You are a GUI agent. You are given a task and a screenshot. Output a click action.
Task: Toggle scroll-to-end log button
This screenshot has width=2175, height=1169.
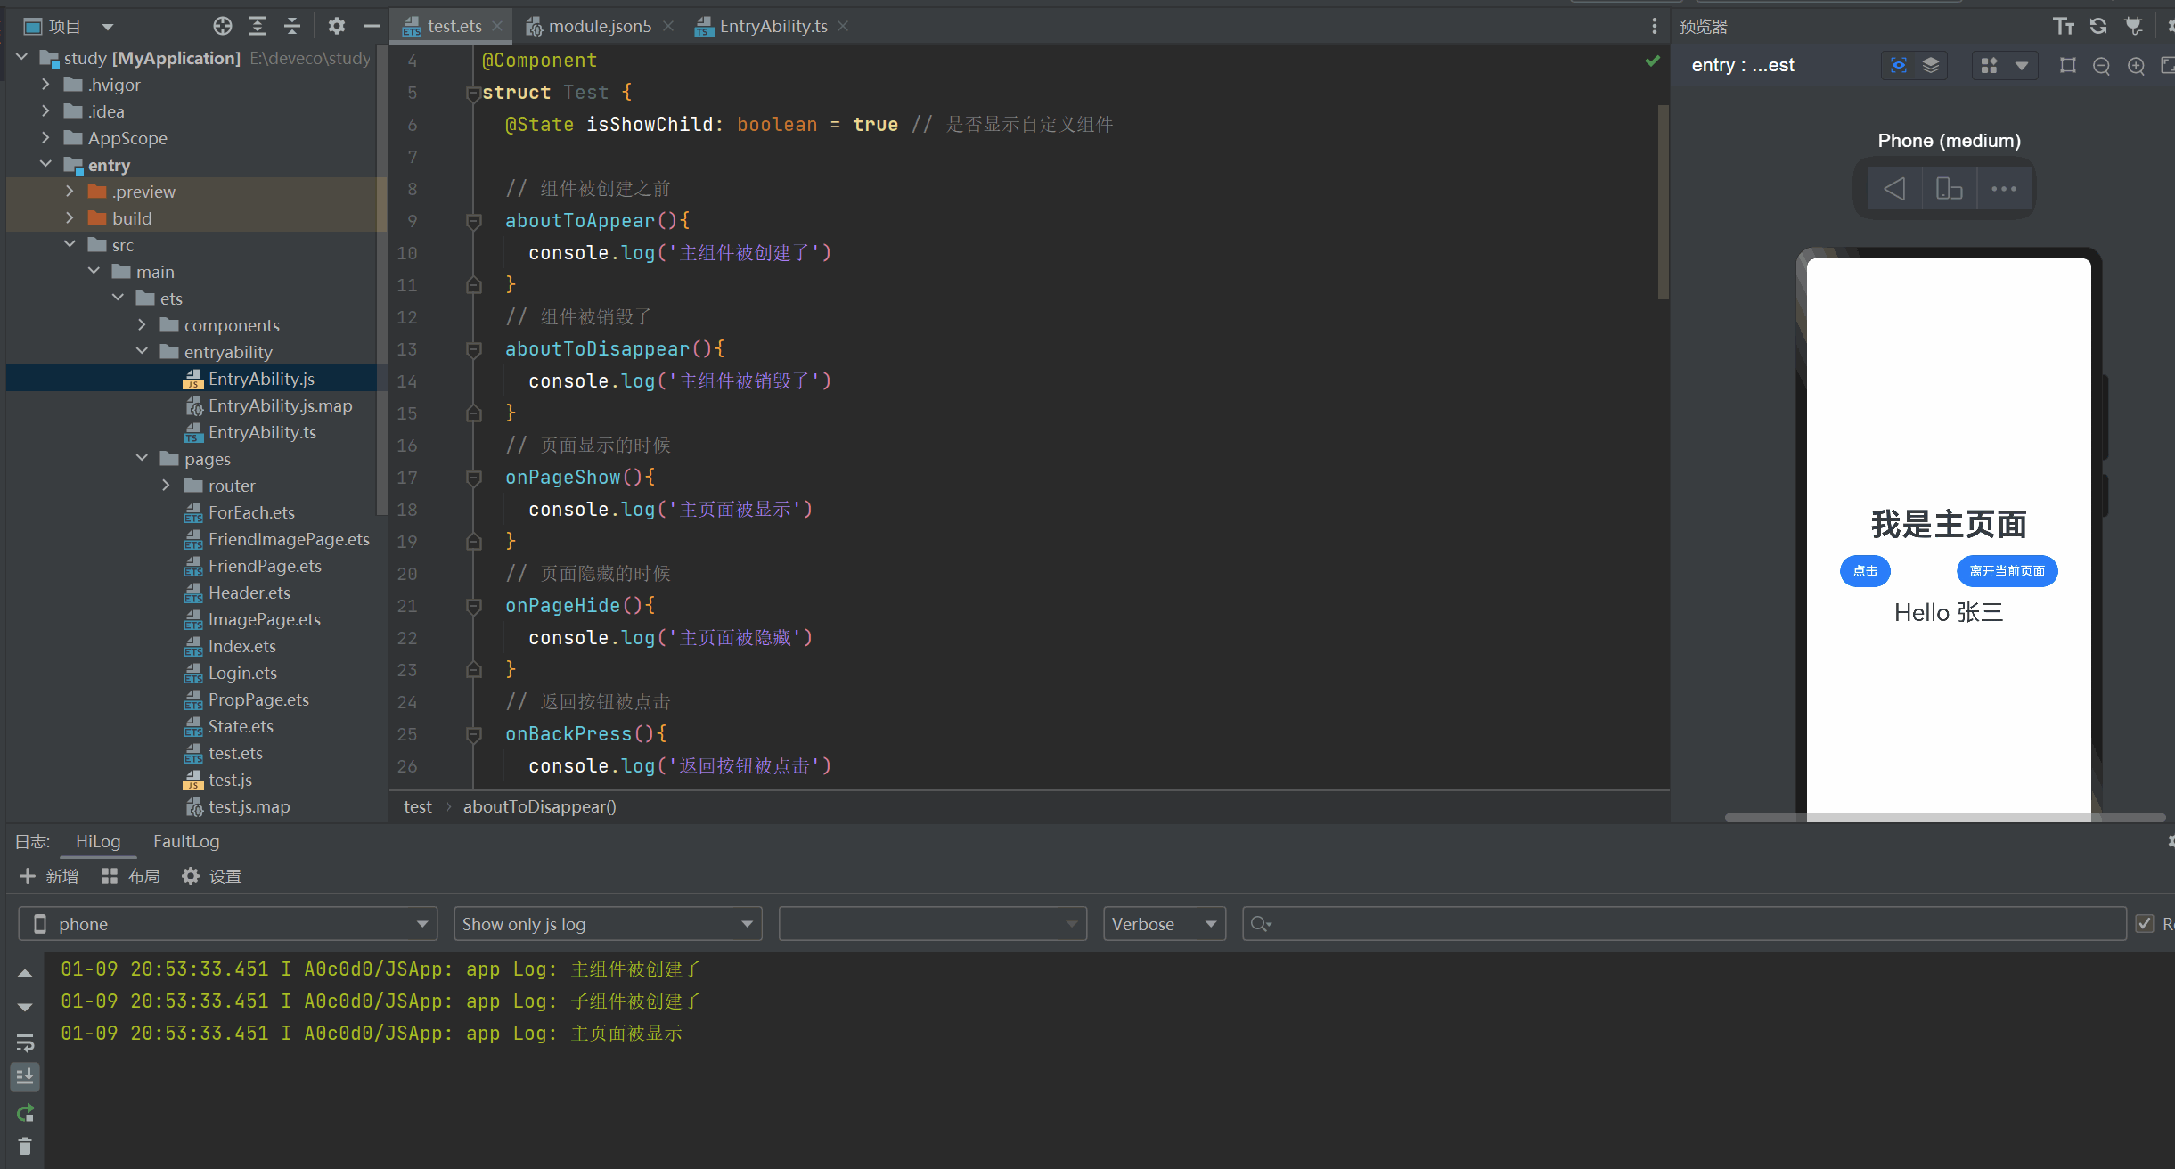click(25, 1077)
